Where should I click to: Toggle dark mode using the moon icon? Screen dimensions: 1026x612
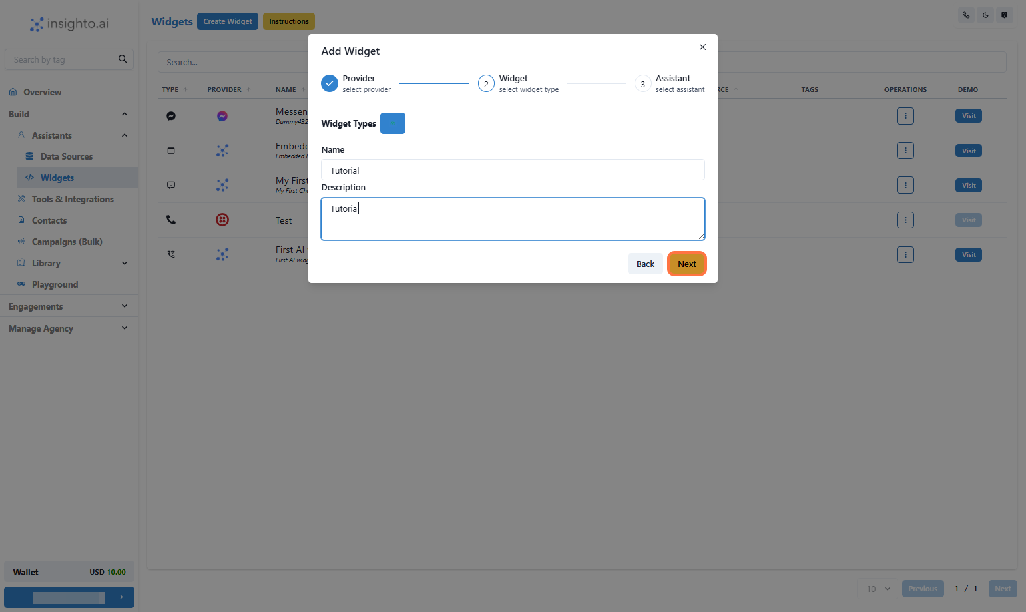pos(985,15)
